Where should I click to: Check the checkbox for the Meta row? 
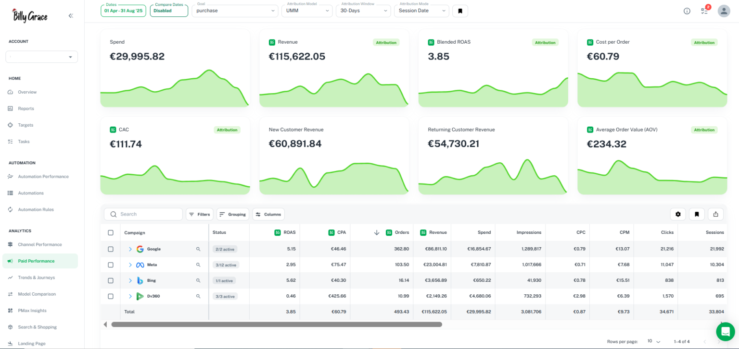click(111, 265)
